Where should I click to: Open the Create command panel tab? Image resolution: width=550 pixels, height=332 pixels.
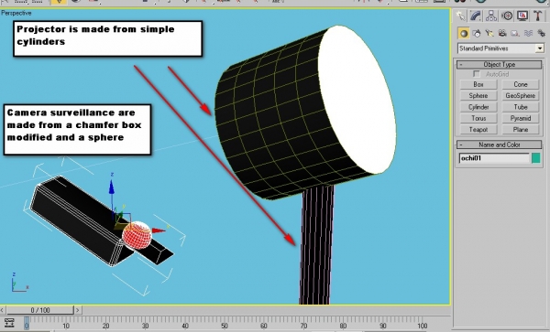pyautogui.click(x=460, y=16)
